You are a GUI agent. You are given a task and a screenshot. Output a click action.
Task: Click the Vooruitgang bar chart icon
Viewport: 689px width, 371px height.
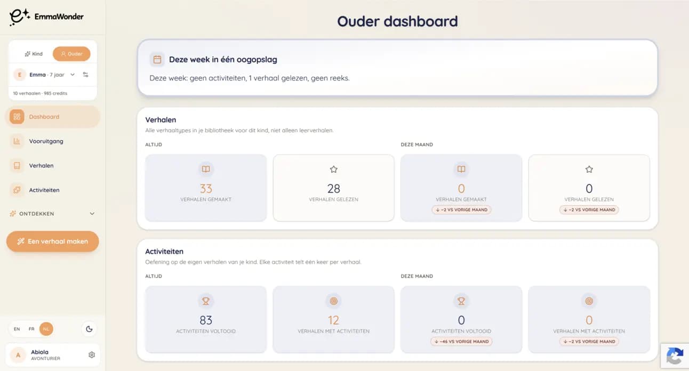point(17,141)
